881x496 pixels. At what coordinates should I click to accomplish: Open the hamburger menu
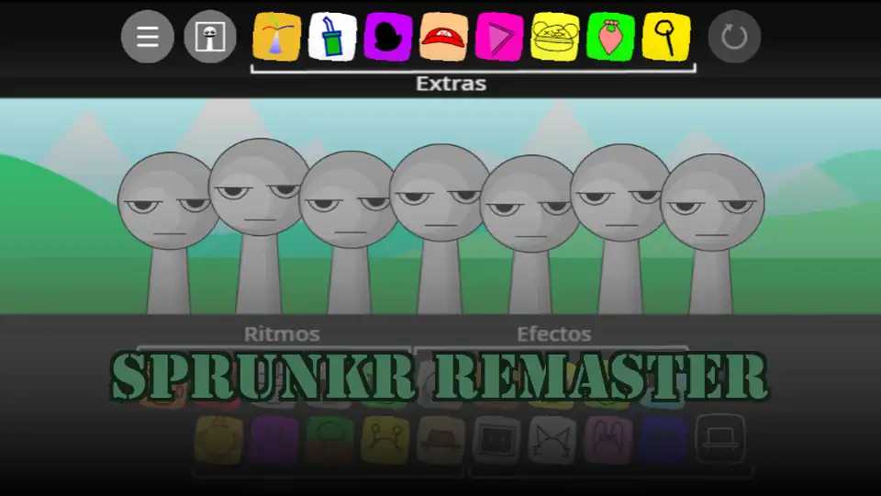[x=147, y=37]
